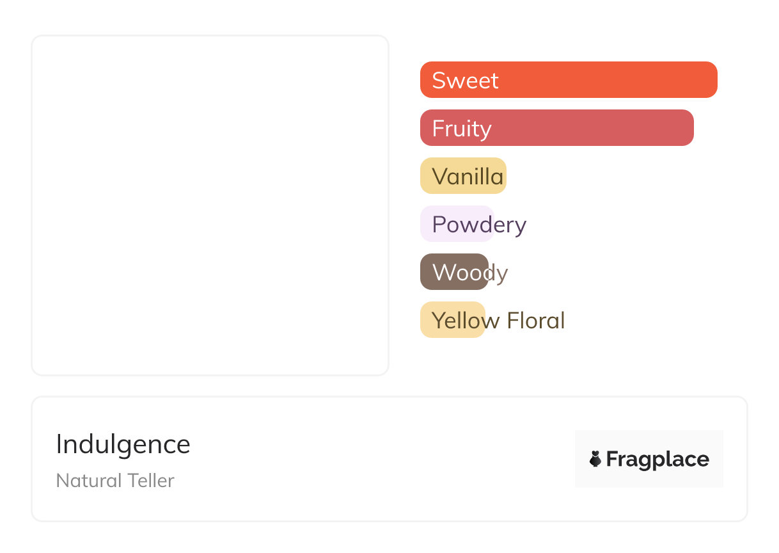779x553 pixels.
Task: Open the Indulgence fragrance title
Action: click(x=123, y=444)
